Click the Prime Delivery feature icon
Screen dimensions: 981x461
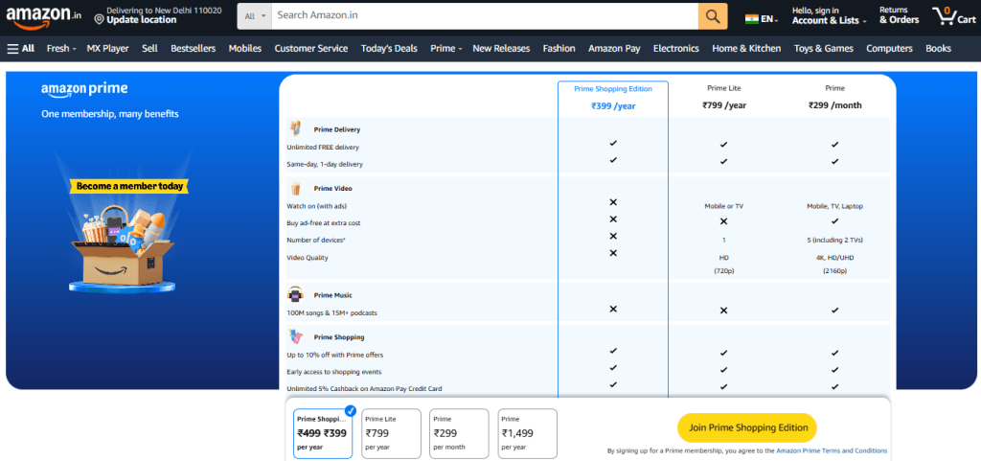click(x=296, y=128)
